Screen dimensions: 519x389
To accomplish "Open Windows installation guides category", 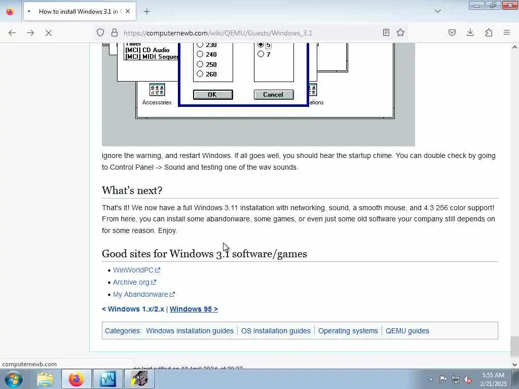I will (x=190, y=331).
